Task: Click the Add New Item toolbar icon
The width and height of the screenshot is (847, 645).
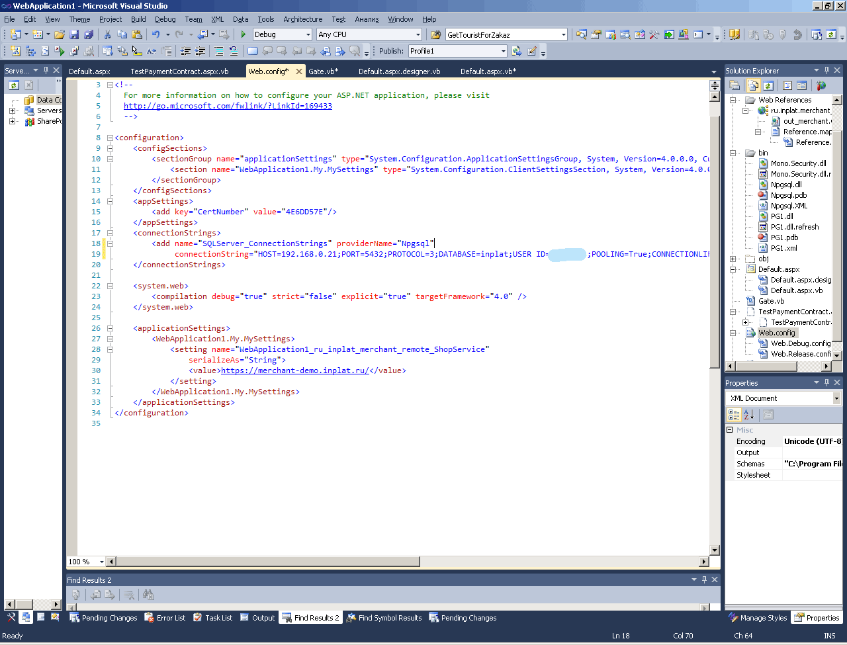Action: click(x=38, y=34)
